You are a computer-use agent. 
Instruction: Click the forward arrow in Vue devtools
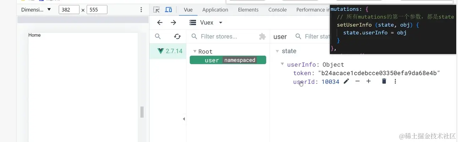[173, 23]
